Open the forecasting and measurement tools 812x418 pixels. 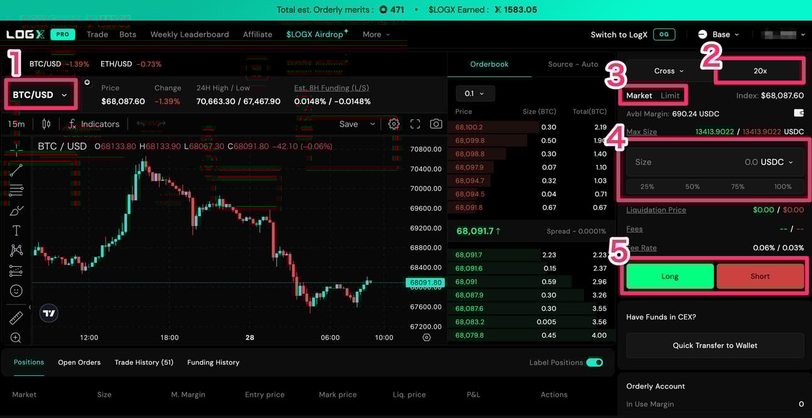(16, 271)
